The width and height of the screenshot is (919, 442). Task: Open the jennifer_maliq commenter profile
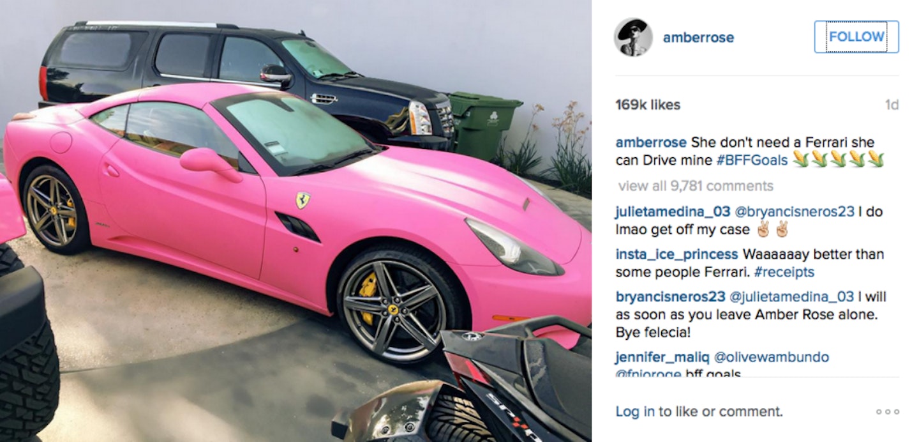pyautogui.click(x=662, y=357)
